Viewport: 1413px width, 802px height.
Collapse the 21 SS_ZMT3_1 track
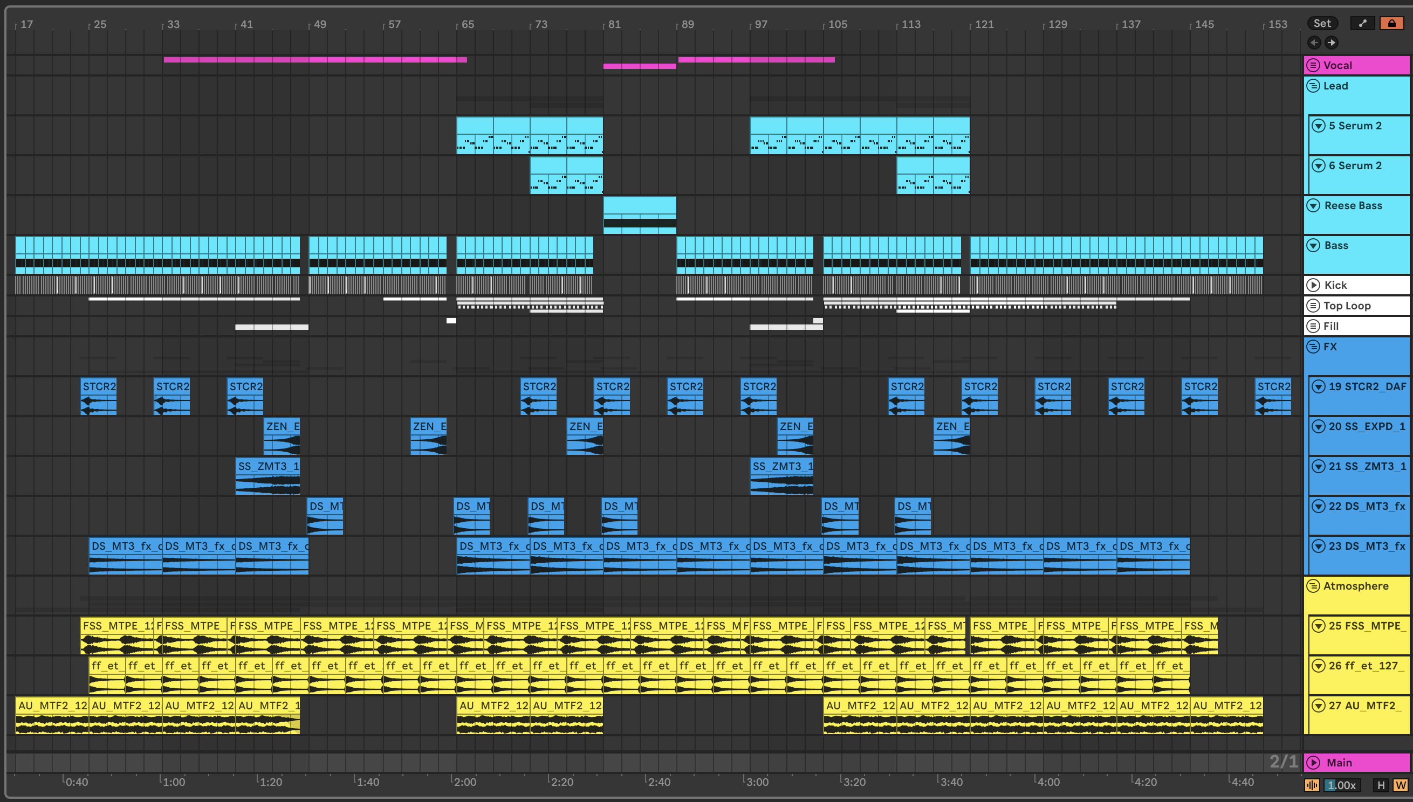pyautogui.click(x=1318, y=467)
